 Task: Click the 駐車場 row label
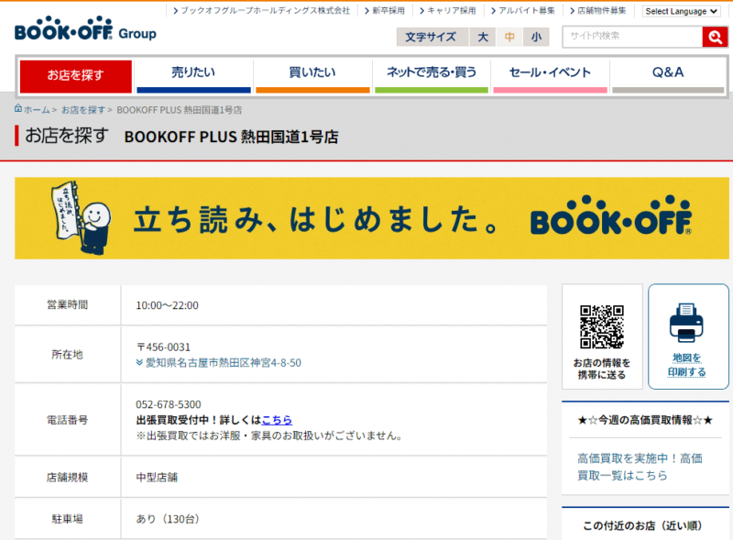click(x=67, y=519)
